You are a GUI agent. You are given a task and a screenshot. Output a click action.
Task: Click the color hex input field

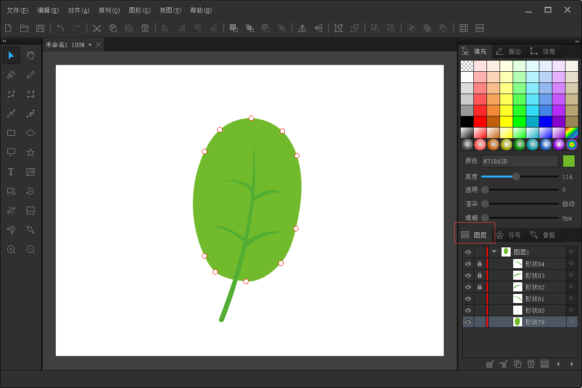519,161
